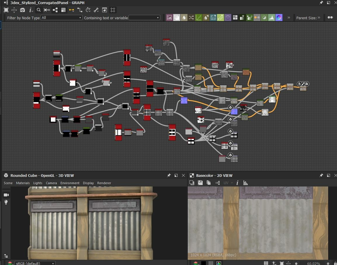Toggle the lock icon in 2D view status bar
The image size is (337, 265).
[x=335, y=263]
